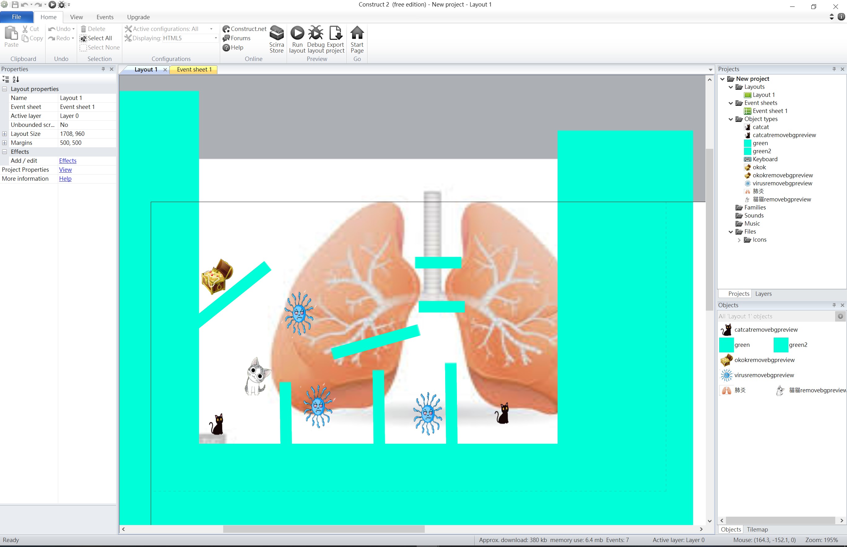Open the Start Page home icon
The height and width of the screenshot is (547, 847).
click(357, 33)
